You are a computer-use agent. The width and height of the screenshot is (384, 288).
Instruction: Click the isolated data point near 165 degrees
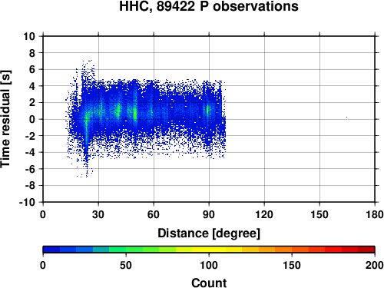coord(346,118)
